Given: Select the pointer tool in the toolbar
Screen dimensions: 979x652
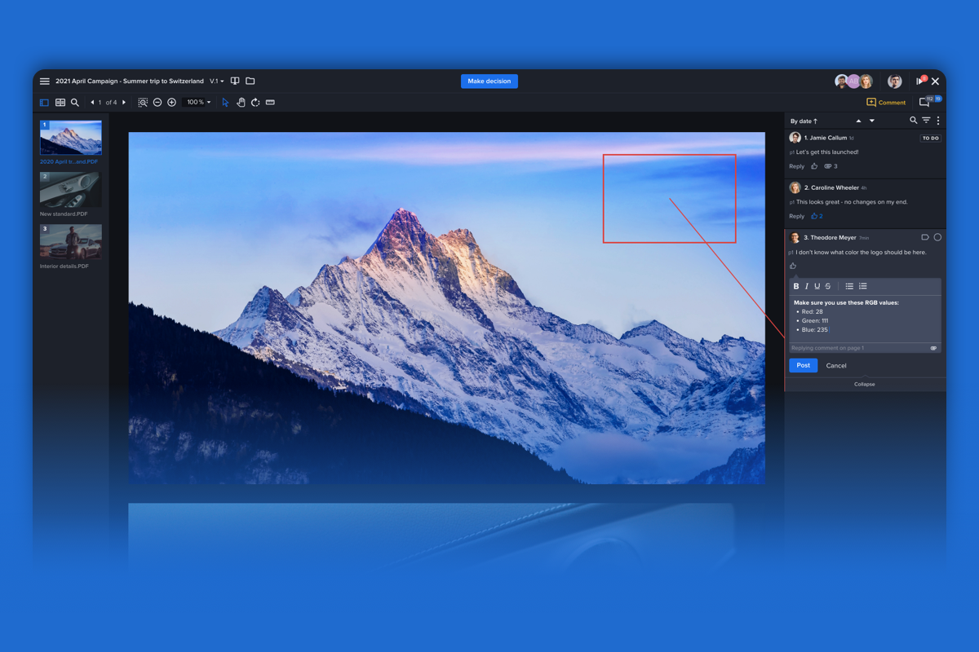Looking at the screenshot, I should click(x=225, y=103).
